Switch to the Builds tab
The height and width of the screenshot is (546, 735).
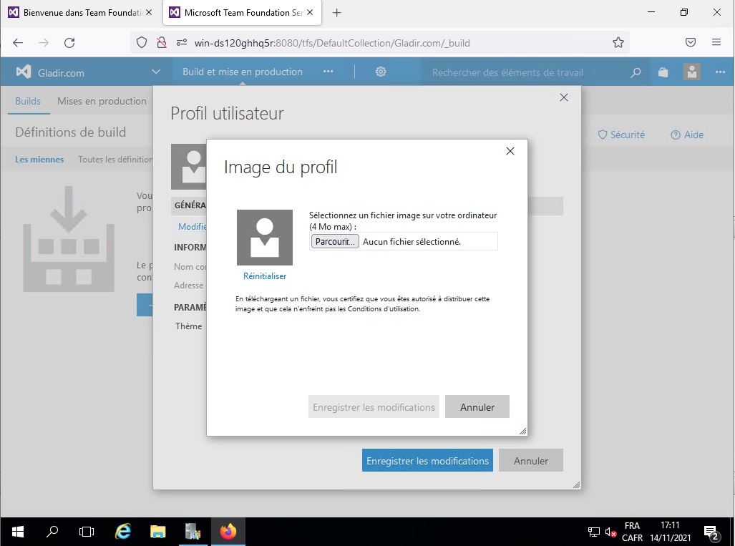pos(28,101)
